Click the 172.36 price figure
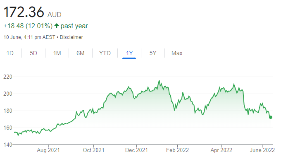Viewport: 281px width, 162px height. [24, 12]
